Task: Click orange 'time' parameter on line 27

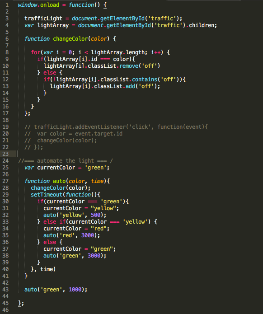Action: [97, 181]
